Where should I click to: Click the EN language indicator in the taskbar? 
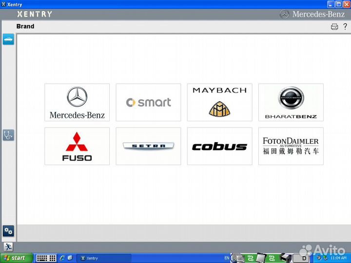click(227, 258)
